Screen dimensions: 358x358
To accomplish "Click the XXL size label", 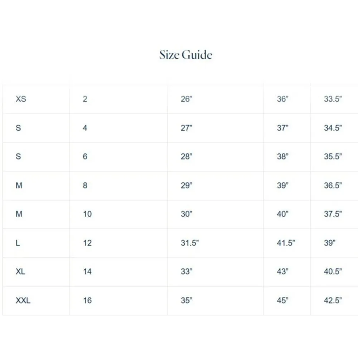I will (23, 300).
